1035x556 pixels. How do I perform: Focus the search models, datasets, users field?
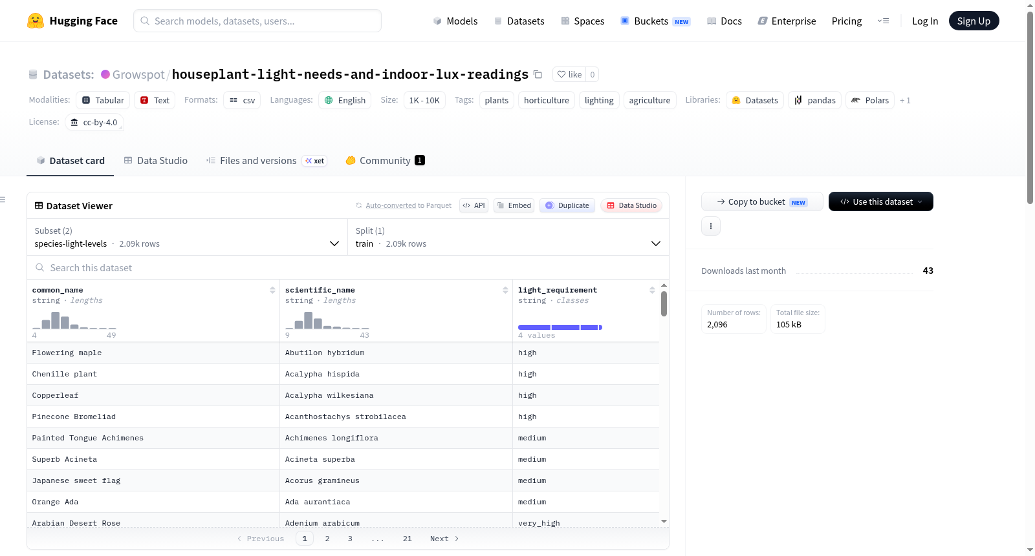[x=257, y=21]
